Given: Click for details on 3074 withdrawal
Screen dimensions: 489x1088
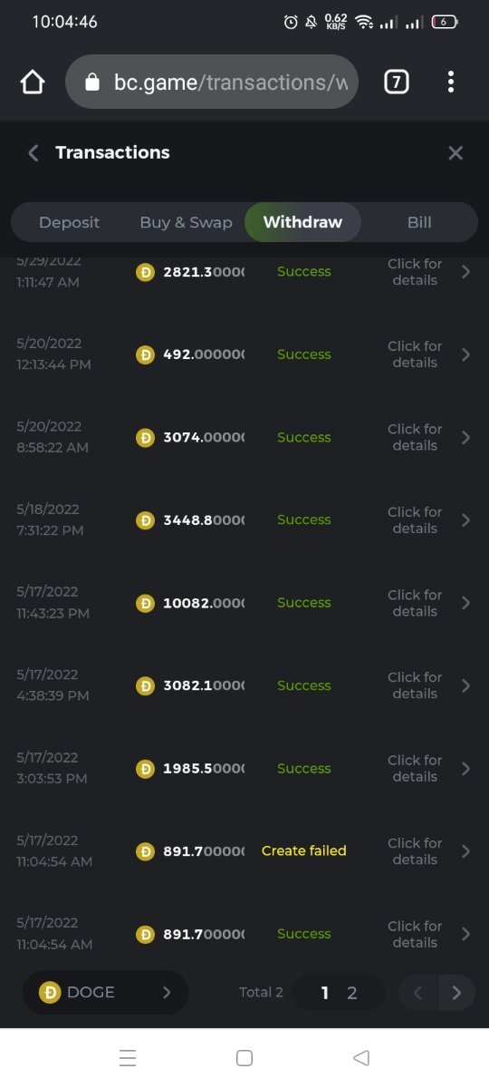Looking at the screenshot, I should click(415, 437).
